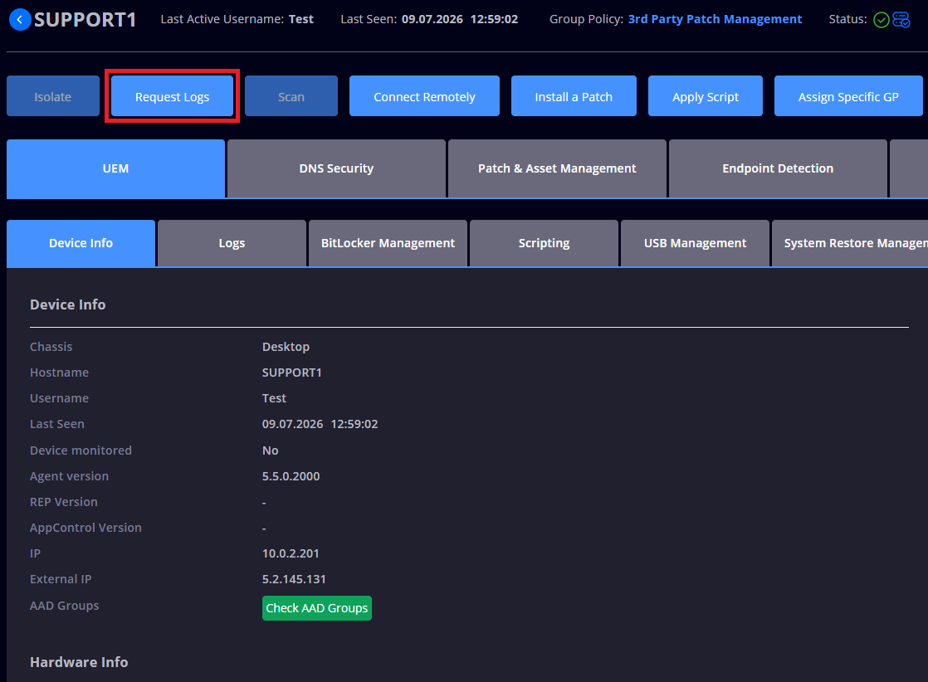Switch to BitLocker Management tab

coord(388,243)
